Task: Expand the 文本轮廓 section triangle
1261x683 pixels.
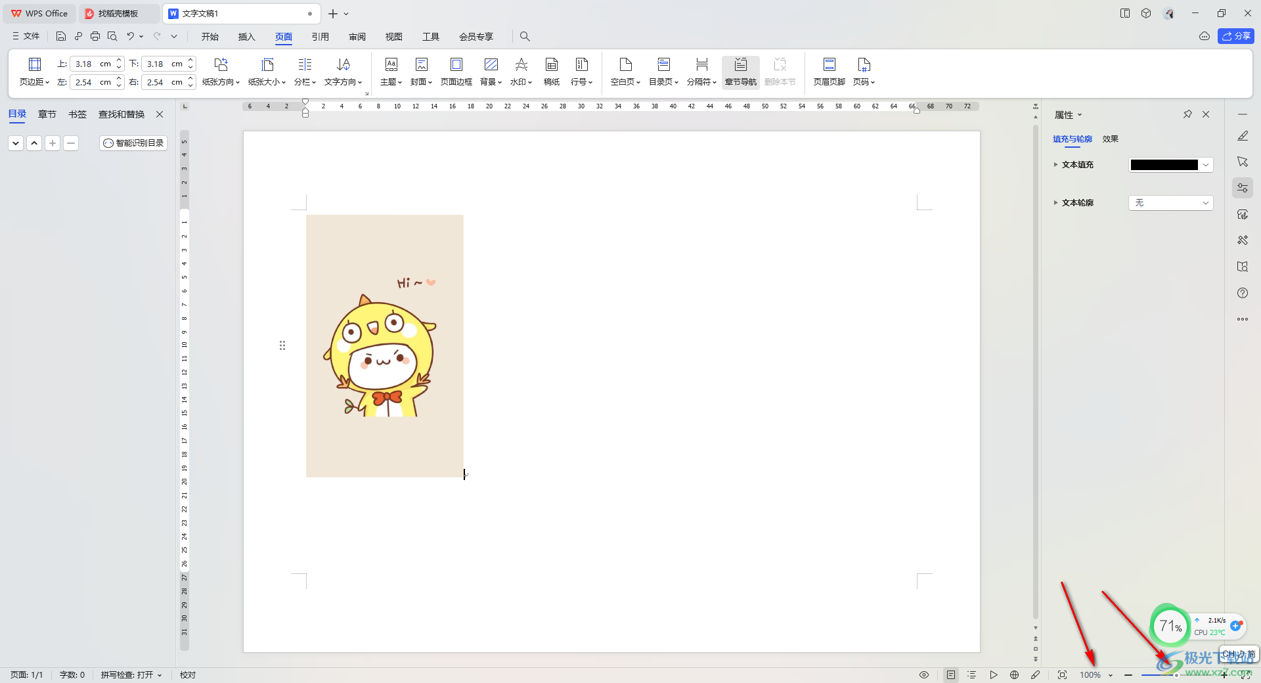Action: point(1055,203)
